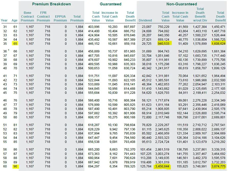The image size is (228, 171).
Task: Click the Premium Breakdown section header
Action: (51, 4)
